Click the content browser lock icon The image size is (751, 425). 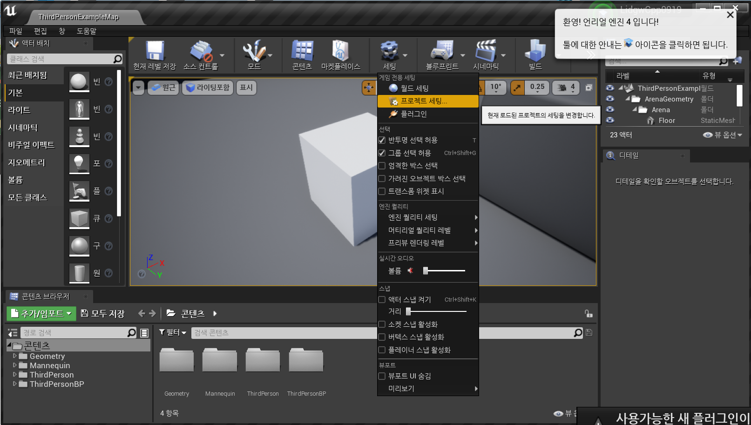pyautogui.click(x=589, y=314)
